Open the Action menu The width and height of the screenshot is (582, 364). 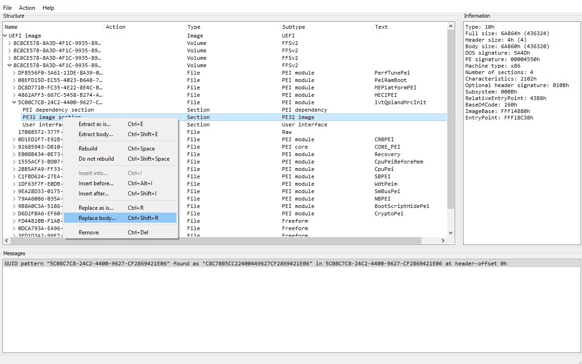pyautogui.click(x=27, y=8)
